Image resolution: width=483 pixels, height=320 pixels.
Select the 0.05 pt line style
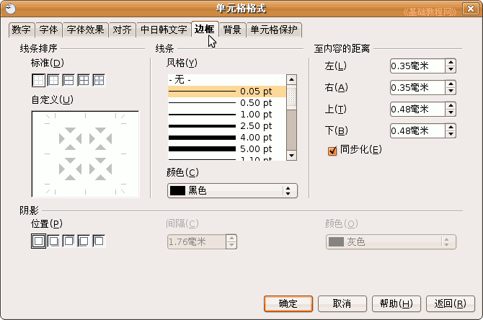[x=227, y=92]
